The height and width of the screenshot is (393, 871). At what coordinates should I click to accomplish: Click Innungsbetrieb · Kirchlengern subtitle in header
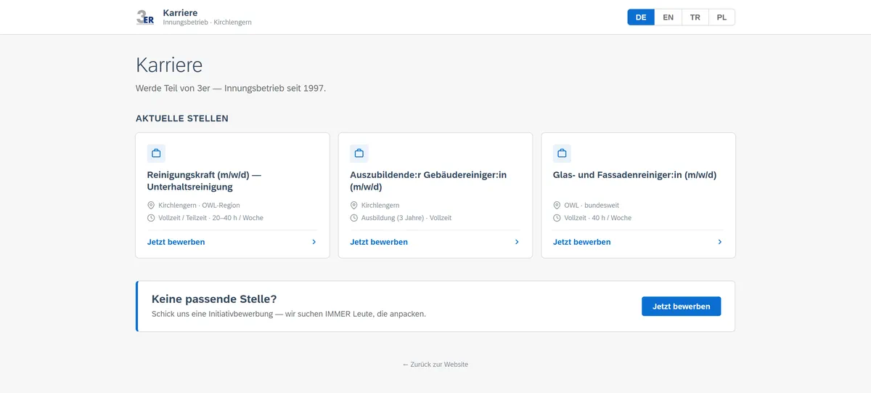(x=208, y=23)
